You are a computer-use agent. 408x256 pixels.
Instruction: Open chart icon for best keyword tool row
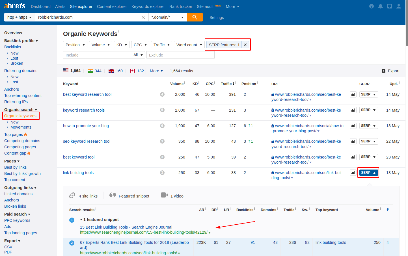[353, 157]
